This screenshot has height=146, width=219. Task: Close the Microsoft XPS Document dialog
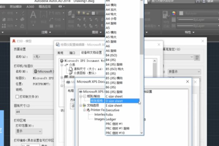click(x=188, y=82)
